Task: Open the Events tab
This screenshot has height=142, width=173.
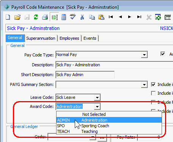Action: 90,38
